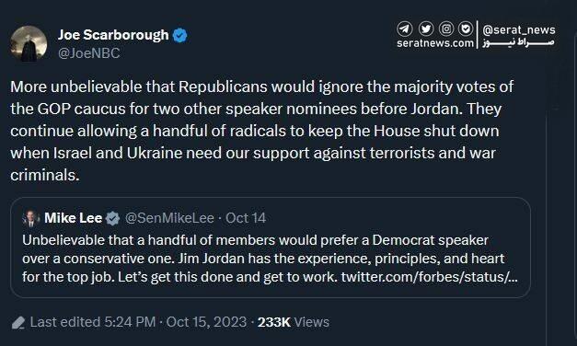
Task: Click the Telegram icon in the watermark
Action: [x=404, y=29]
